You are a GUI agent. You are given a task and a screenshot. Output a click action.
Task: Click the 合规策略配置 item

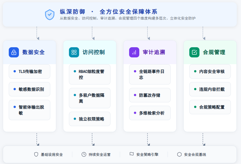210,107
